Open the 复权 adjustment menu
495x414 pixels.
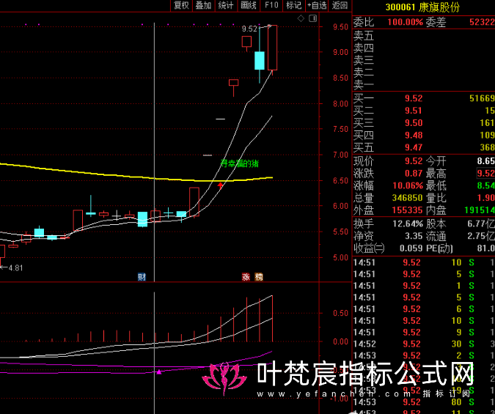coord(182,5)
